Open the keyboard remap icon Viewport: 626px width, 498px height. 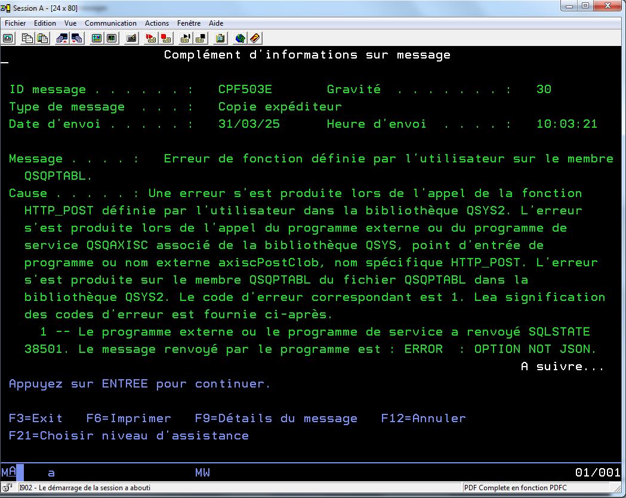click(x=131, y=38)
